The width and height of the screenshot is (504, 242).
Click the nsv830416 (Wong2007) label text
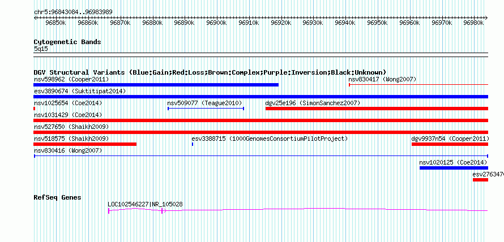pos(68,150)
